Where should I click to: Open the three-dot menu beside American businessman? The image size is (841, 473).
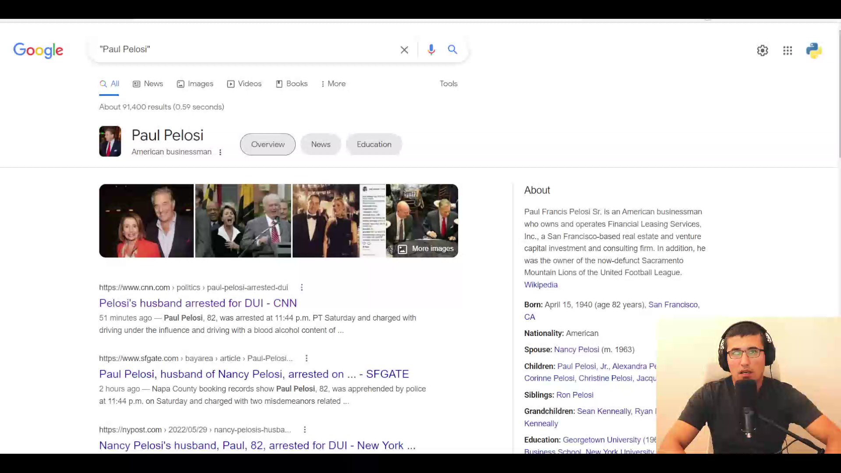pyautogui.click(x=220, y=152)
